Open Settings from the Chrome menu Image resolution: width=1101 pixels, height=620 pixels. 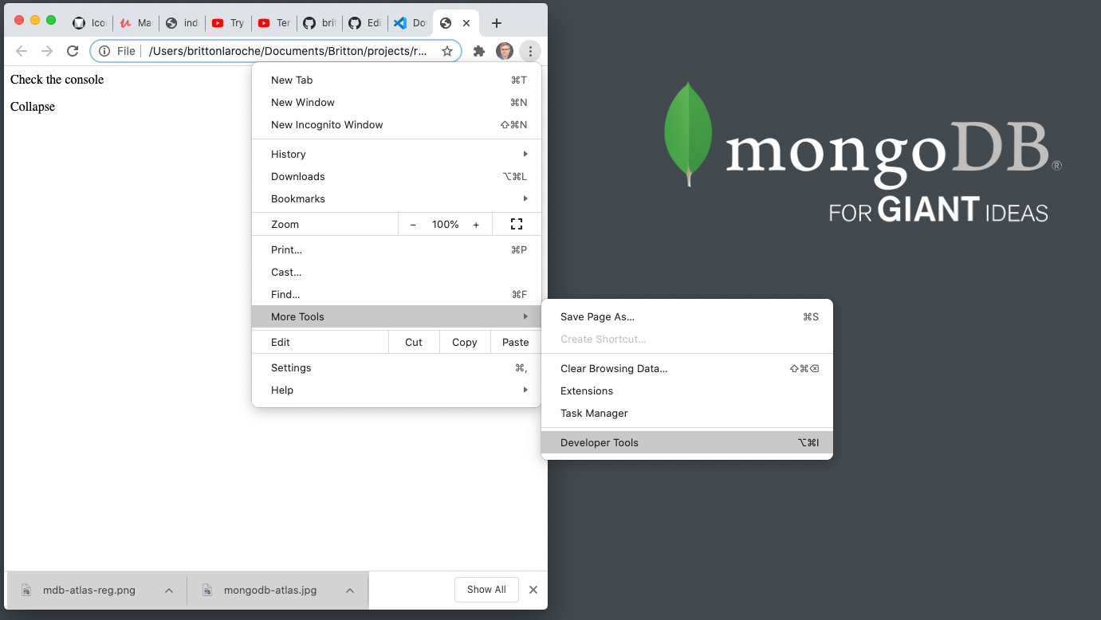[396, 367]
